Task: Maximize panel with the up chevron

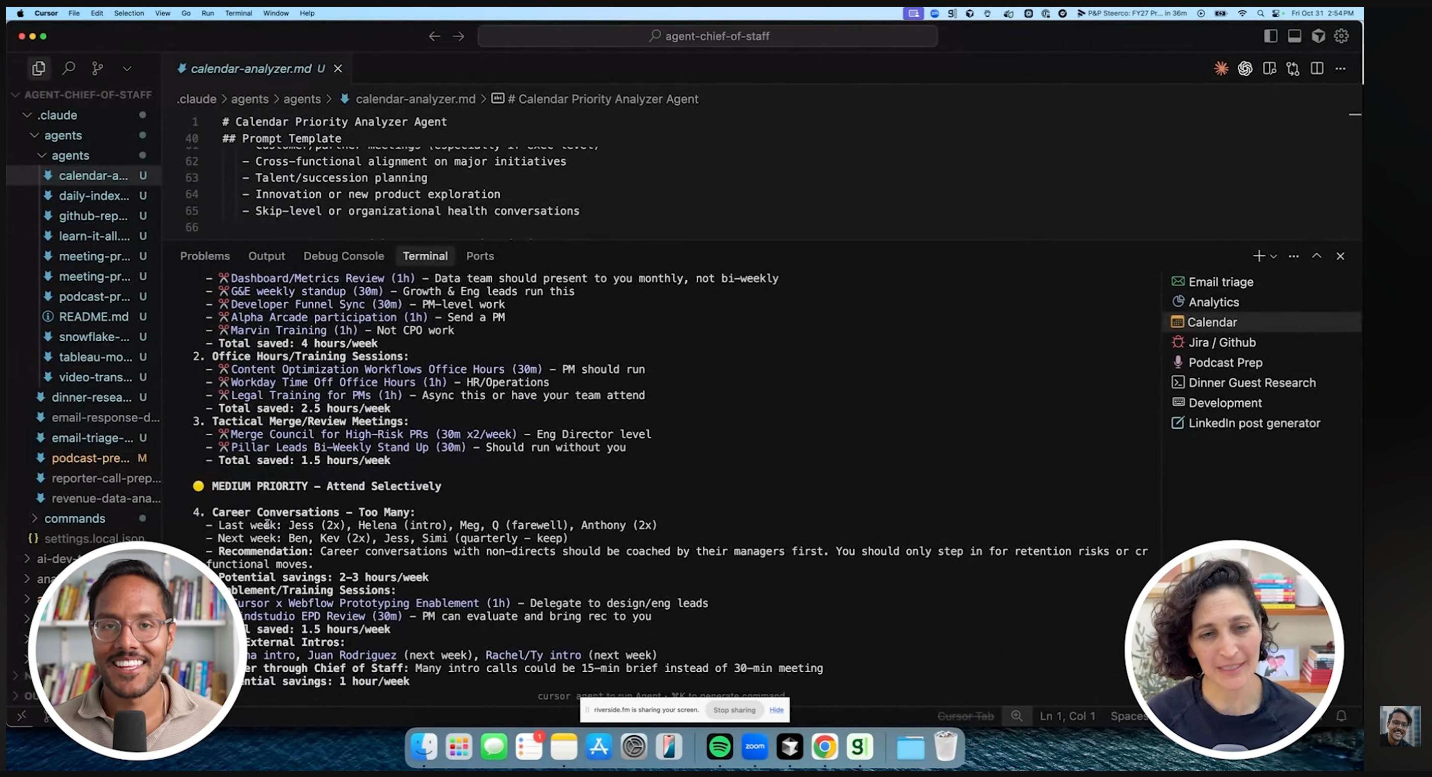Action: (x=1317, y=256)
